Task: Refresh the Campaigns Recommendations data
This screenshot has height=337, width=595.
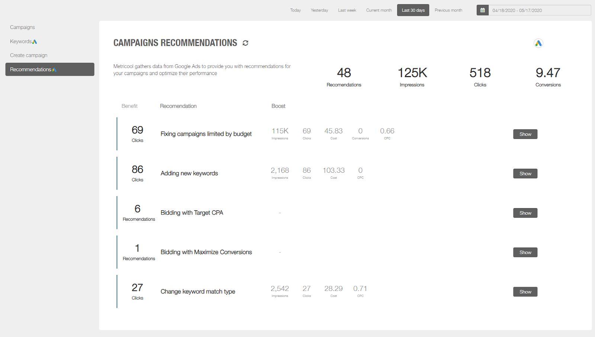Action: pyautogui.click(x=245, y=43)
